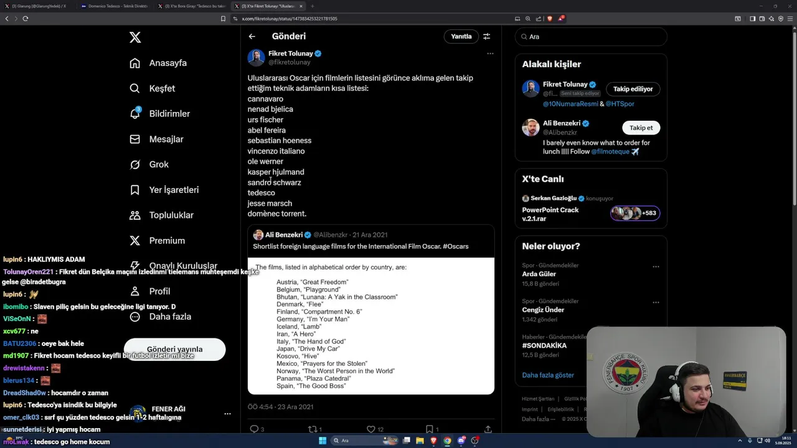Open options for the Arda Güler trend

[x=656, y=266]
